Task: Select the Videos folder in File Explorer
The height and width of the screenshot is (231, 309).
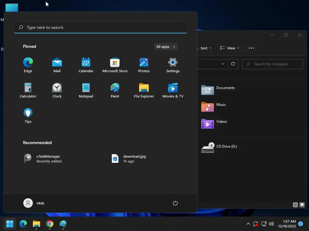Action: click(214, 124)
